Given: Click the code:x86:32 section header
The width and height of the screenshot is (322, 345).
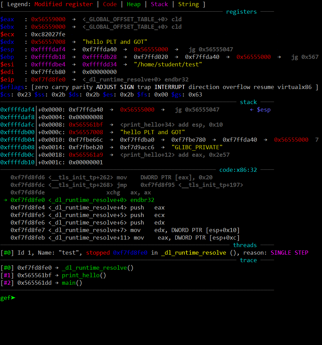Looking at the screenshot, I should 238,170.
